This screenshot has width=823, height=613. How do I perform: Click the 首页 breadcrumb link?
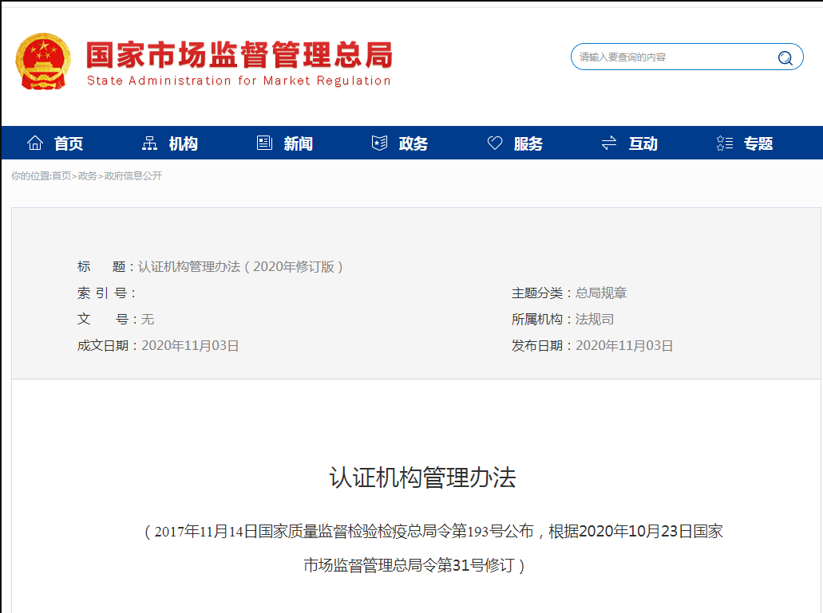coord(61,175)
